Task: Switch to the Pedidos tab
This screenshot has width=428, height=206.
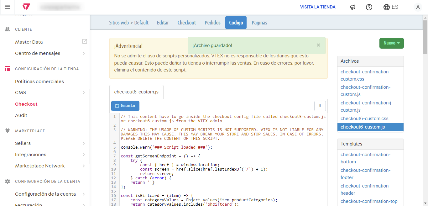Action: point(212,23)
